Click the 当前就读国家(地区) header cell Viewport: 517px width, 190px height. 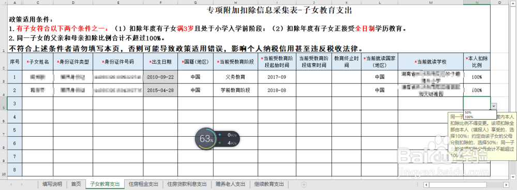click(379, 62)
